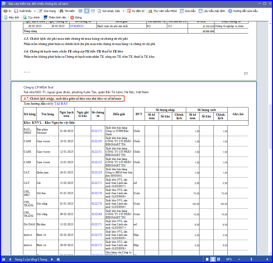Click Gửi email, Zalo button
This screenshot has width=273, height=263.
[109, 11]
